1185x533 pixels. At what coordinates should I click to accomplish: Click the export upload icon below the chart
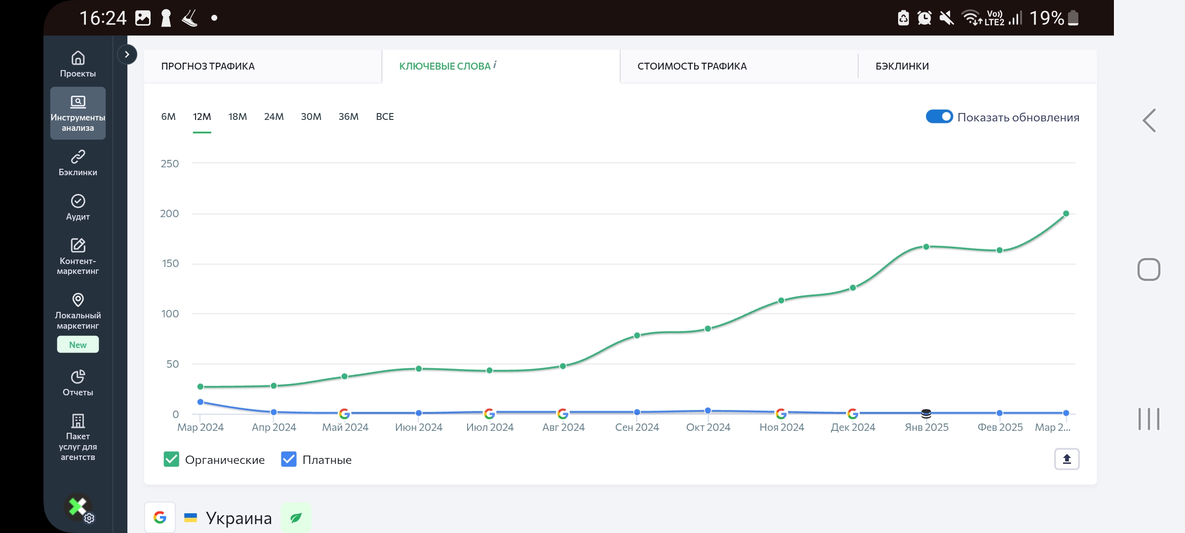[1066, 459]
